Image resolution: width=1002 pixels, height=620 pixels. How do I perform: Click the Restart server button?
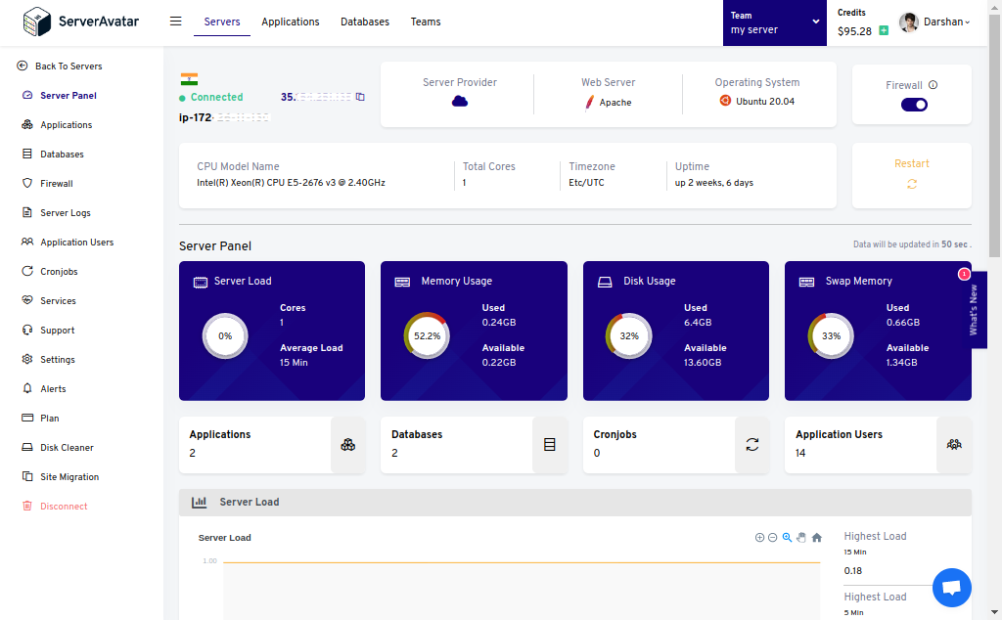point(911,172)
